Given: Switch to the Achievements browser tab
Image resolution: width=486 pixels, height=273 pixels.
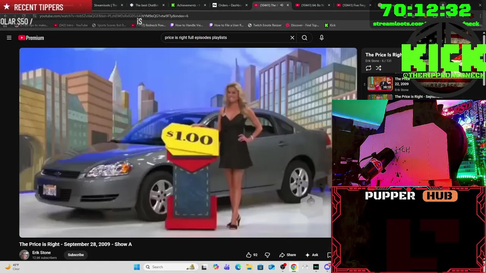Looking at the screenshot, I should (x=188, y=5).
